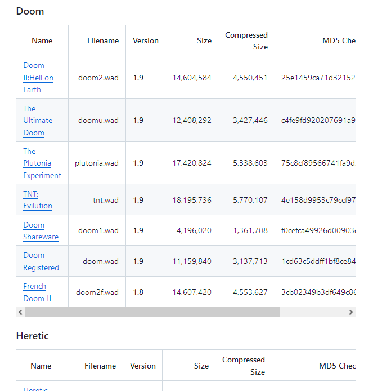Click the compressed size 3,427,446
373x391 pixels.
(250, 120)
